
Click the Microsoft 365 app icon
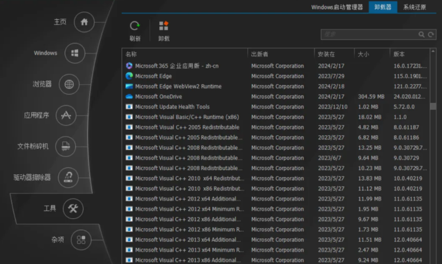129,66
